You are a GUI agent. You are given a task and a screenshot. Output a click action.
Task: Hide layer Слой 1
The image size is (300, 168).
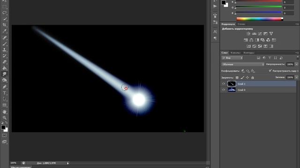click(224, 84)
